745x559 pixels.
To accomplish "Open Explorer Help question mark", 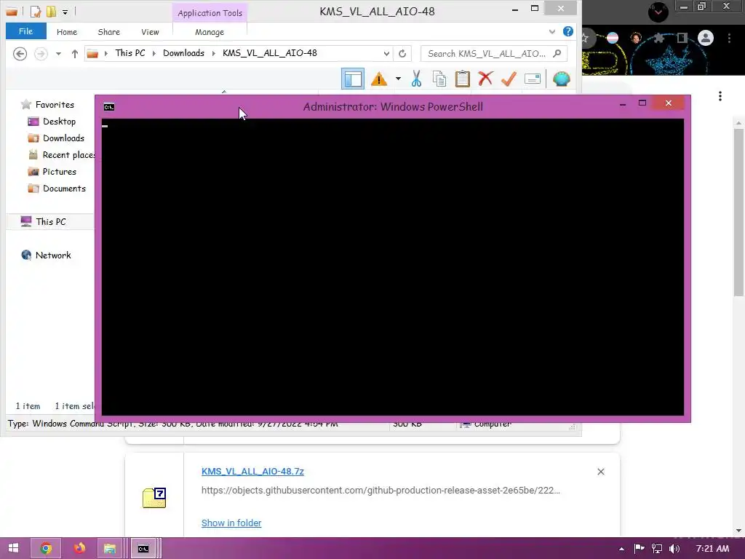I will [567, 31].
